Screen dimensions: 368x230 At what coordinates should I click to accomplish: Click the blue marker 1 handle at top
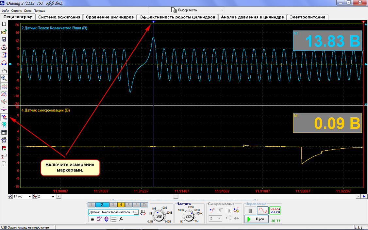click(x=153, y=22)
